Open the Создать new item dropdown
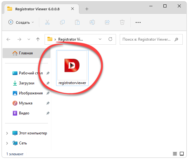The height and width of the screenshot is (160, 188). pyautogui.click(x=21, y=22)
